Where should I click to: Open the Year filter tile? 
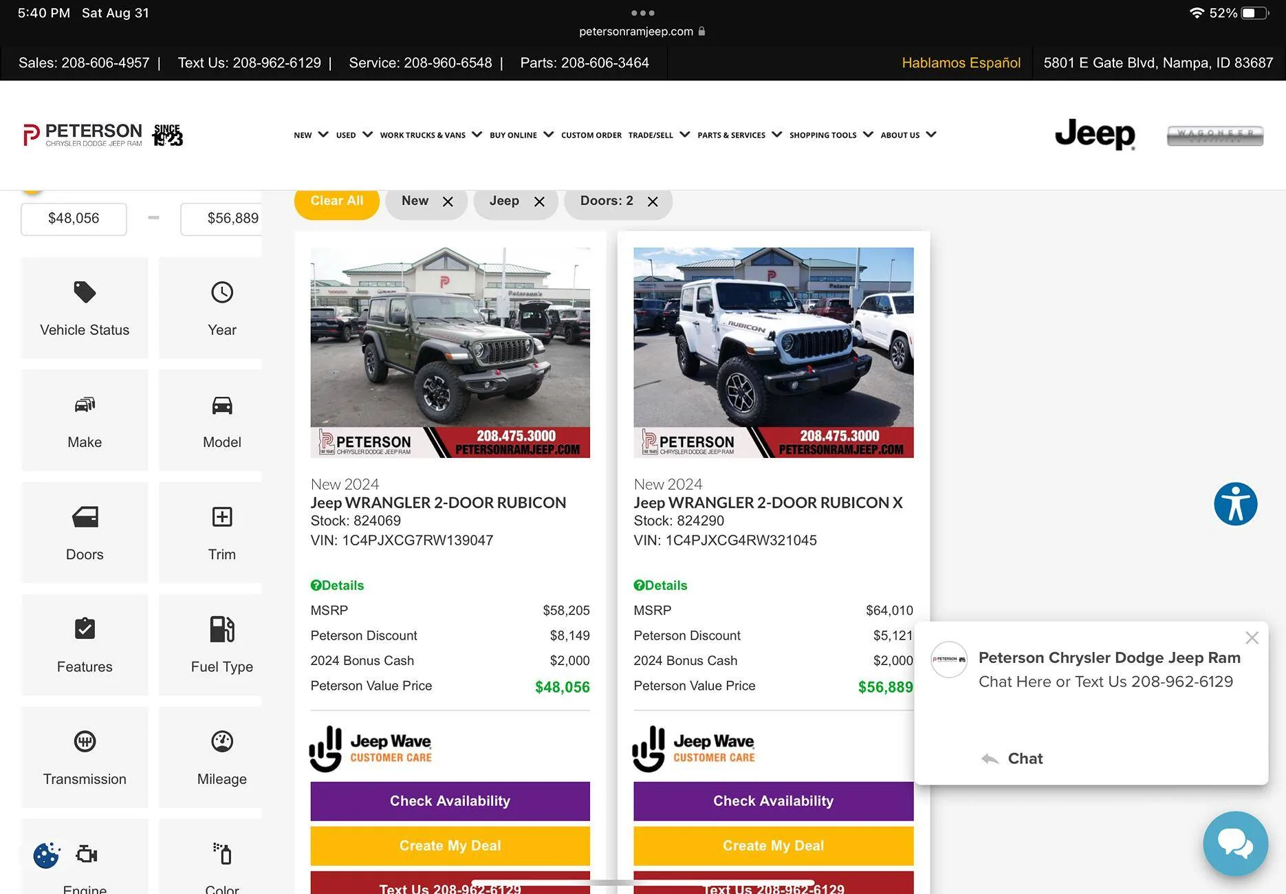[x=210, y=308]
